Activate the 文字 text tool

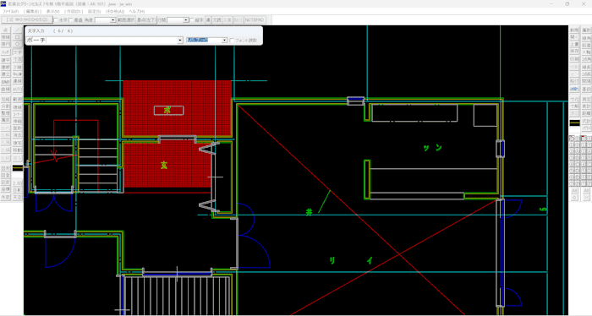pyautogui.click(x=18, y=52)
